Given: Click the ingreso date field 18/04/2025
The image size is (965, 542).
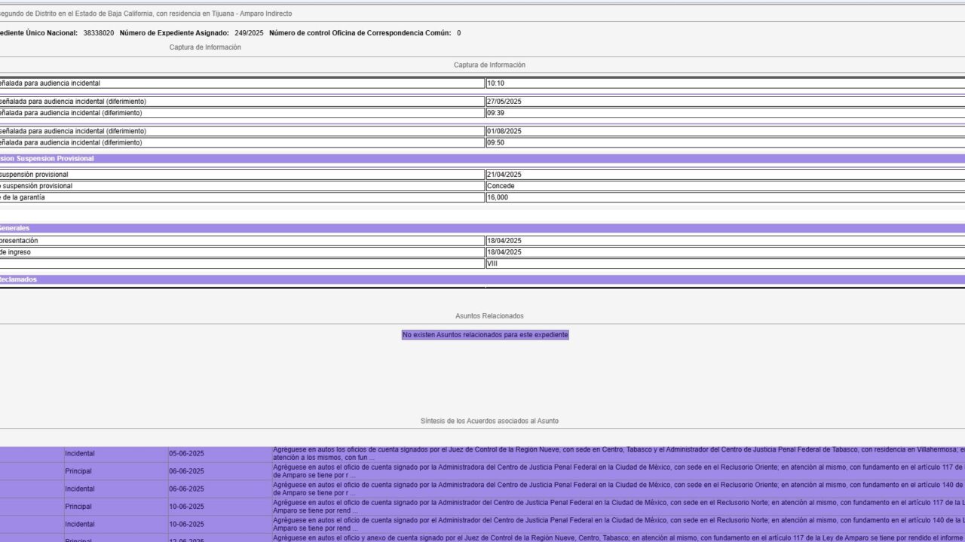Looking at the screenshot, I should 724,252.
